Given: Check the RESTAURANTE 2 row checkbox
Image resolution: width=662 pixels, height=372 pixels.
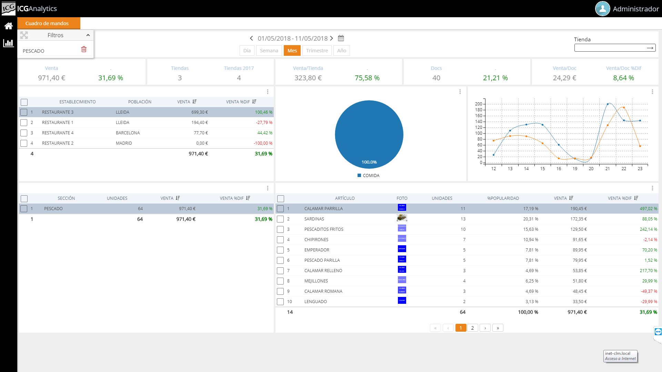Looking at the screenshot, I should click(x=24, y=143).
